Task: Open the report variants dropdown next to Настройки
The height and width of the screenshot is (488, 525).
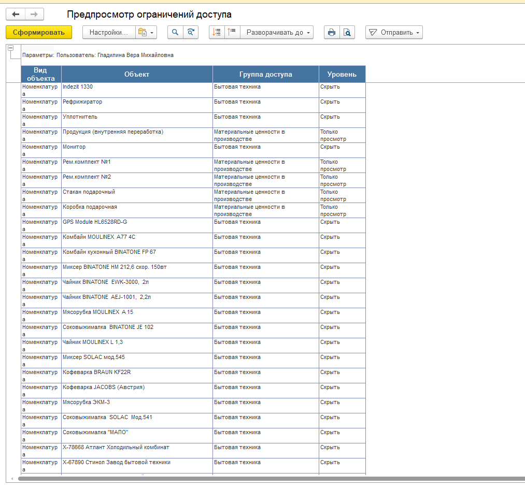Action: [x=146, y=33]
